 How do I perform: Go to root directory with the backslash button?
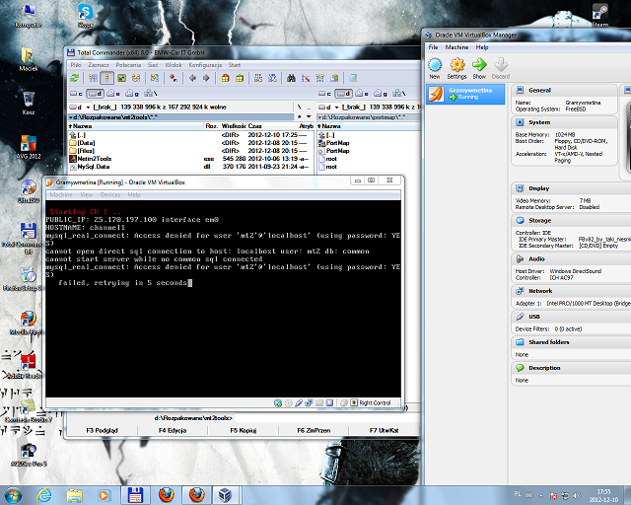coord(299,108)
